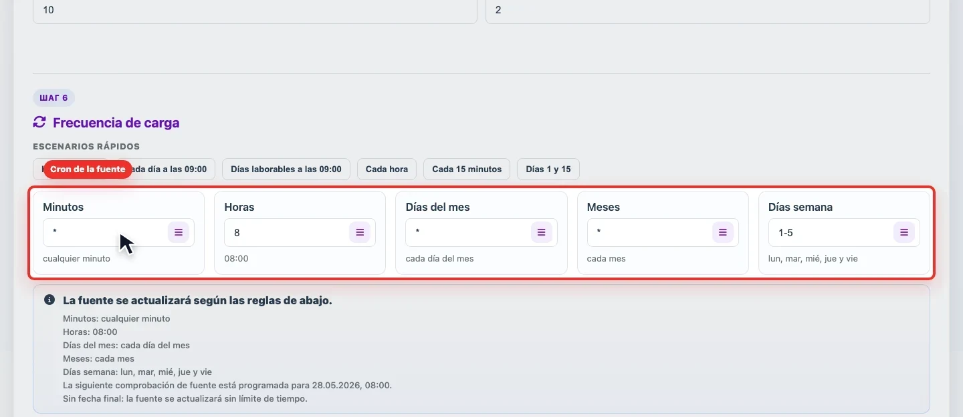The image size is (963, 417).
Task: Click the next check 28.05.2026 line
Action: click(227, 385)
